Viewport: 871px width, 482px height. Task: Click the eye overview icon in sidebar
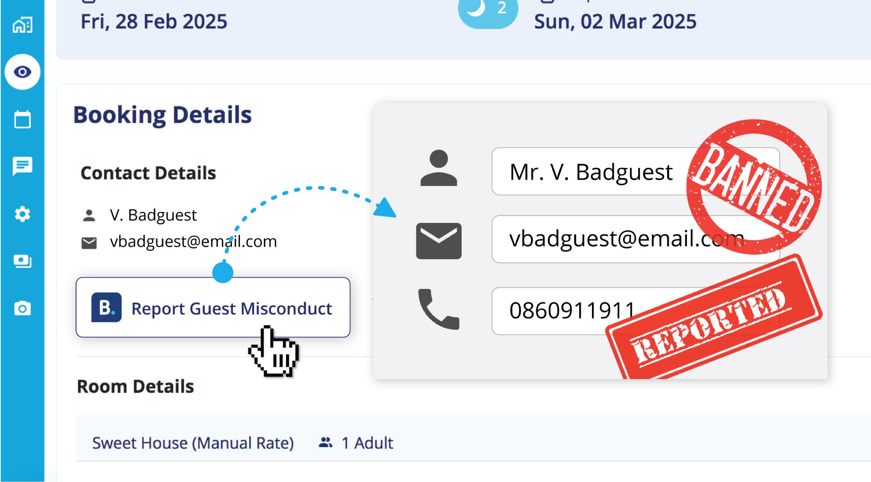[x=23, y=72]
